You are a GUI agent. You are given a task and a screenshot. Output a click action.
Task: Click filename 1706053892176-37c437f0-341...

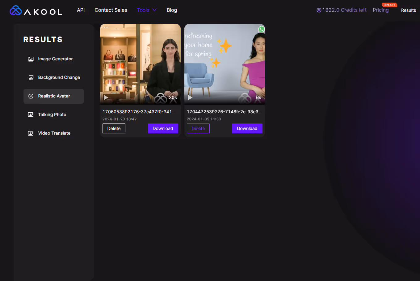[x=139, y=112]
